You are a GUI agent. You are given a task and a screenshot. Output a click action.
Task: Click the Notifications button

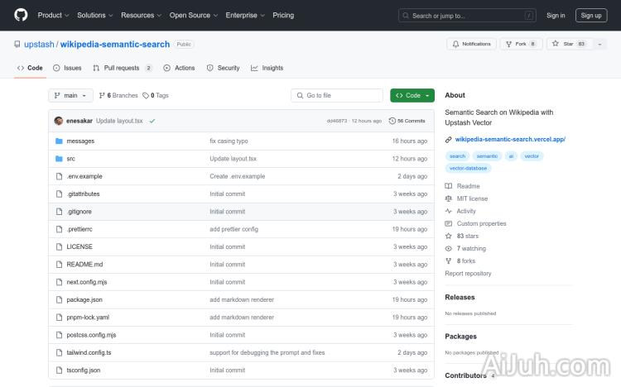471,44
